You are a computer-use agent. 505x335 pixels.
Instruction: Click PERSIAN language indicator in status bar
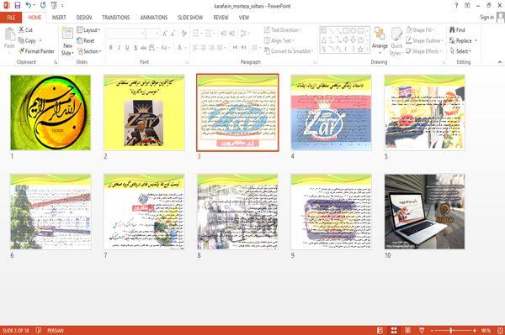click(x=56, y=331)
